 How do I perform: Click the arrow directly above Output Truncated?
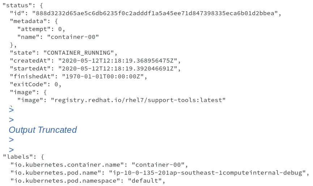pos(11,120)
